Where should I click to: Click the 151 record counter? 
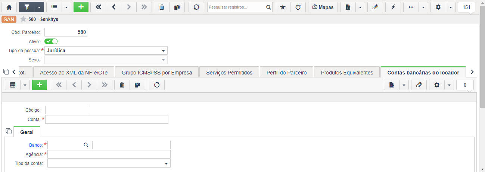tap(466, 7)
